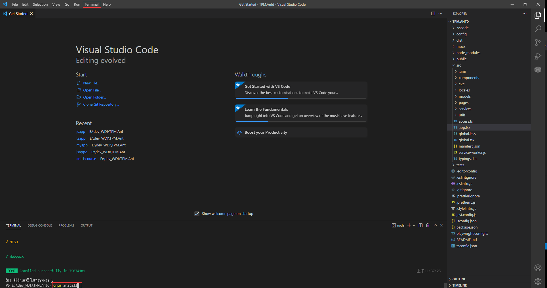Image resolution: width=547 pixels, height=288 pixels.
Task: Click terminal input at cnpm install
Action: (67, 285)
